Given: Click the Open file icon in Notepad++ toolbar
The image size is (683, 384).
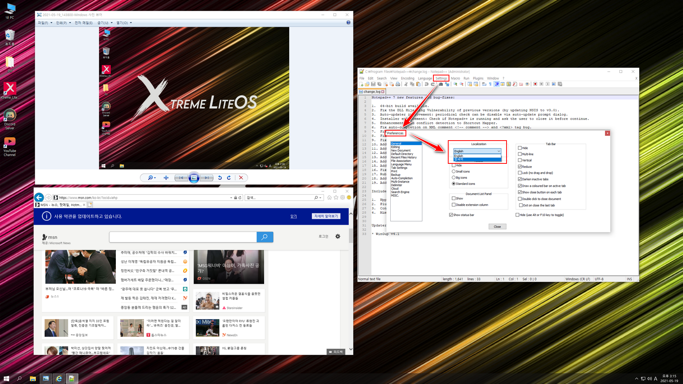Looking at the screenshot, I should (x=367, y=84).
